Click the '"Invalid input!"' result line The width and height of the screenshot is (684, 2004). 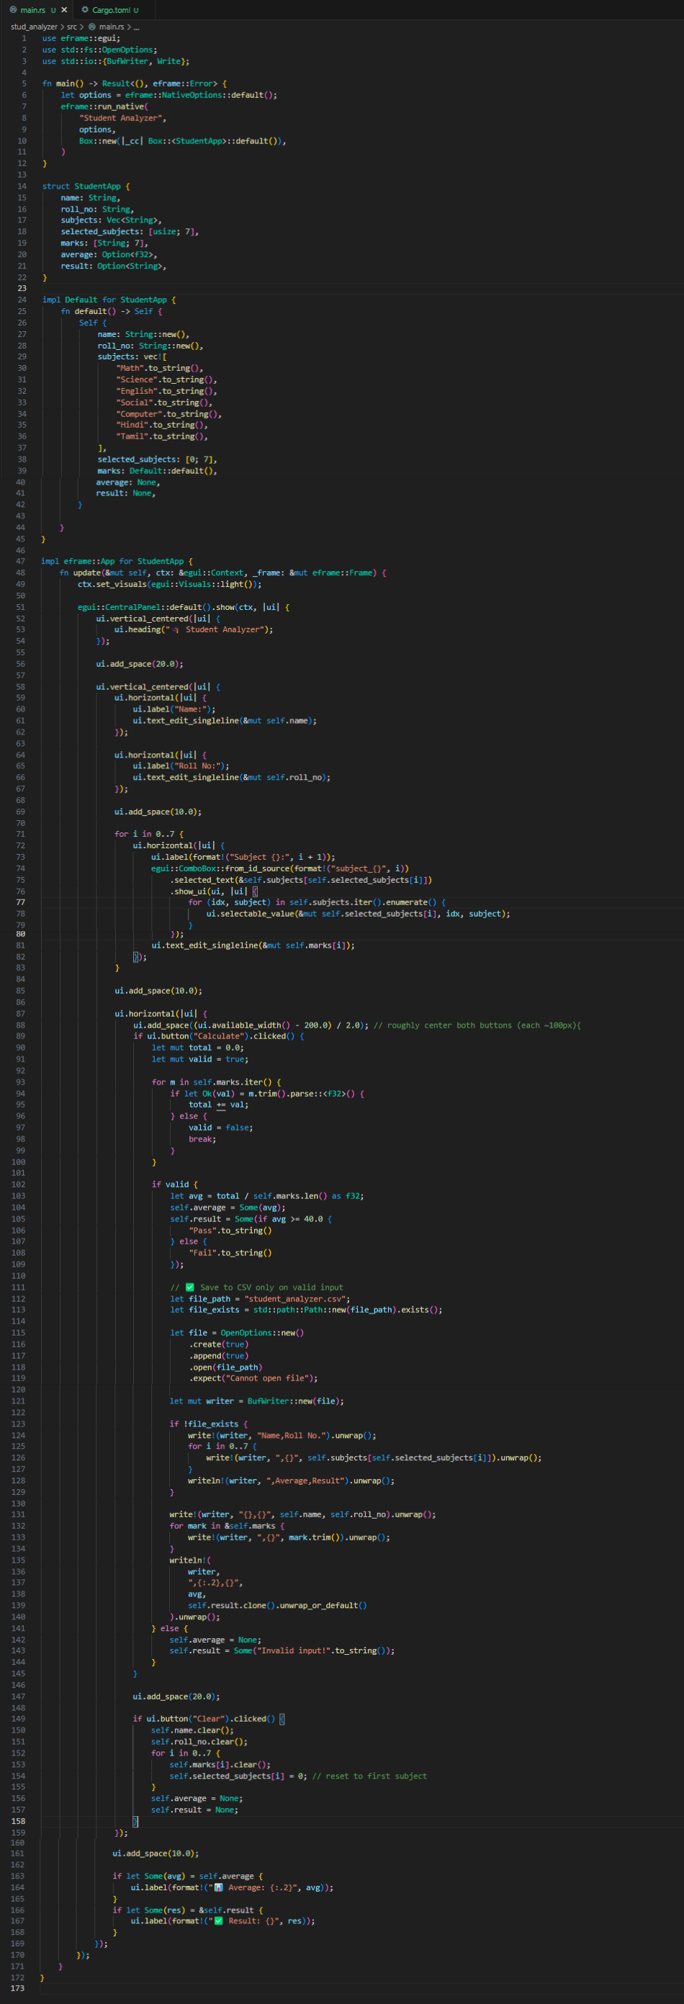coord(282,1651)
